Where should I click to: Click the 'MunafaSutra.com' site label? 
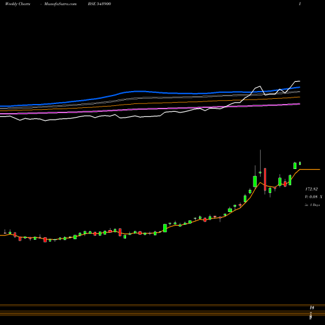pyautogui.click(x=60, y=4)
